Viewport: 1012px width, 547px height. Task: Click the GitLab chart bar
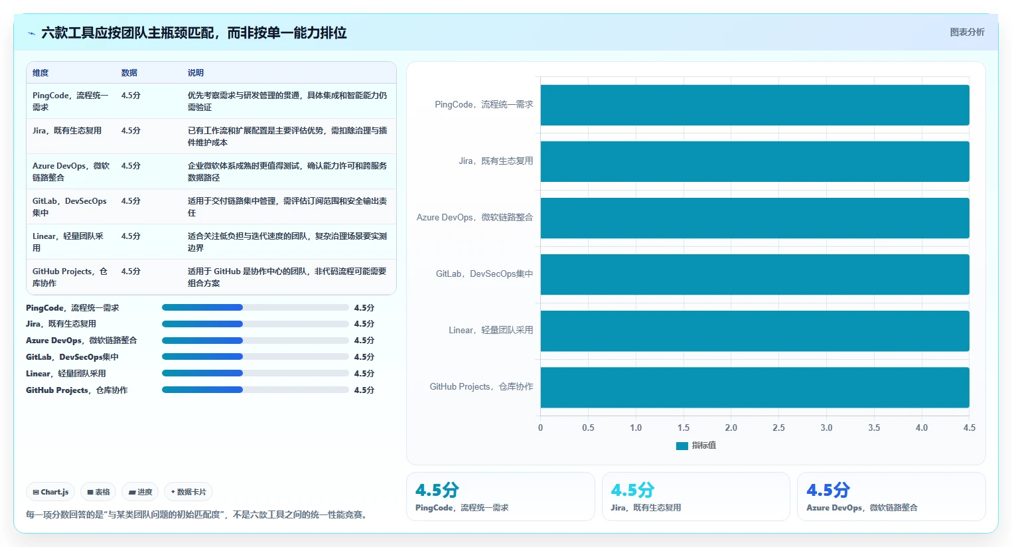[x=755, y=274]
